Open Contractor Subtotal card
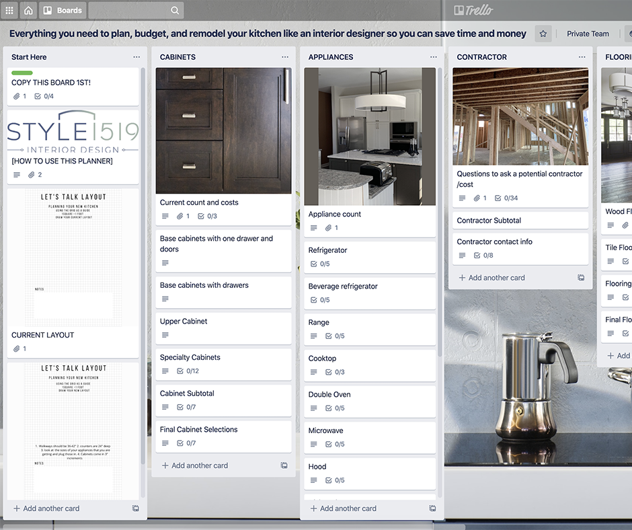 [520, 221]
